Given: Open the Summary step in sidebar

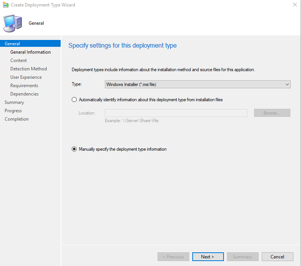Looking at the screenshot, I should (14, 102).
